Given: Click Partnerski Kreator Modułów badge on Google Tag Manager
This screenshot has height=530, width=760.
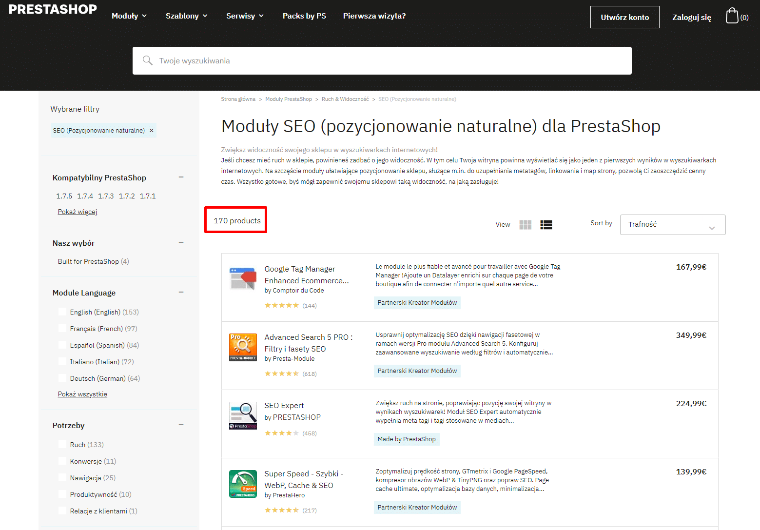Looking at the screenshot, I should click(417, 303).
